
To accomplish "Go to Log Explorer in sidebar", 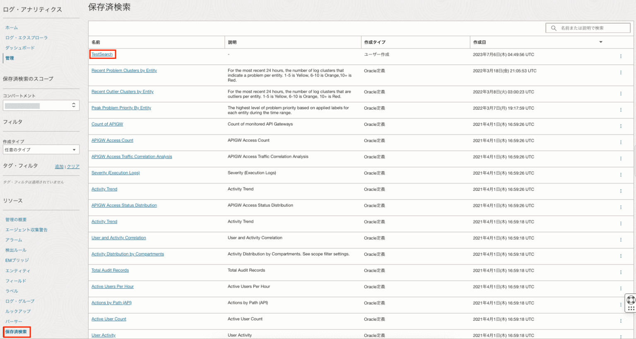I will coord(26,38).
